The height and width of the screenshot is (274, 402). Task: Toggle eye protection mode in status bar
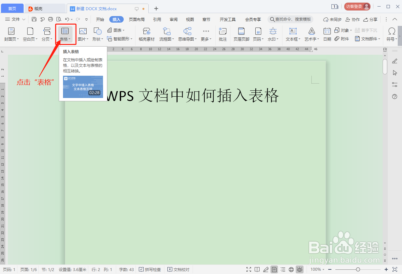click(x=300, y=269)
